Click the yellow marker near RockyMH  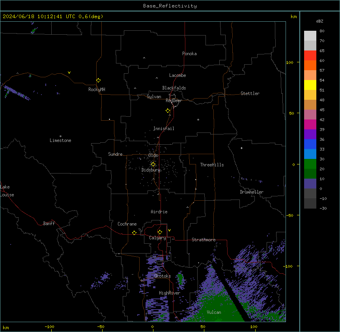99,80
